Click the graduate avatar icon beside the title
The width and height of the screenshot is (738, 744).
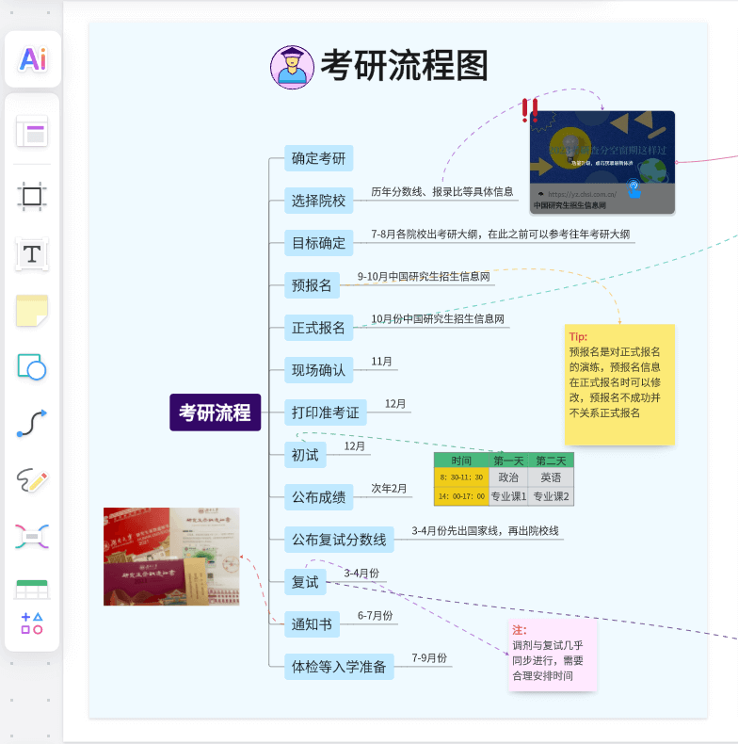tap(292, 67)
